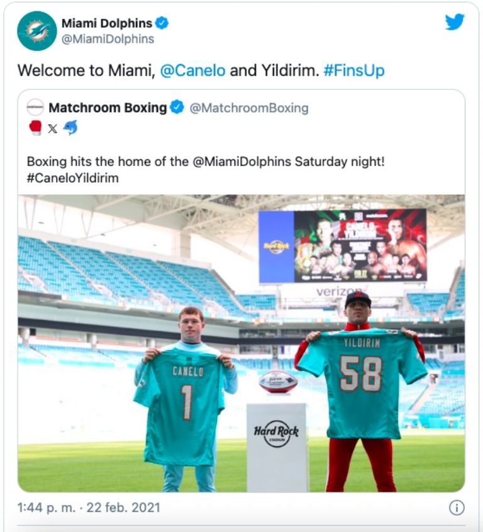The height and width of the screenshot is (532, 483).
Task: Click Matchroom Boxing verified badge
Action: (177, 108)
